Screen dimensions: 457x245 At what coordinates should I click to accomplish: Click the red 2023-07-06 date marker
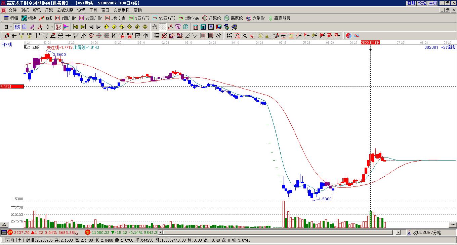(370, 43)
